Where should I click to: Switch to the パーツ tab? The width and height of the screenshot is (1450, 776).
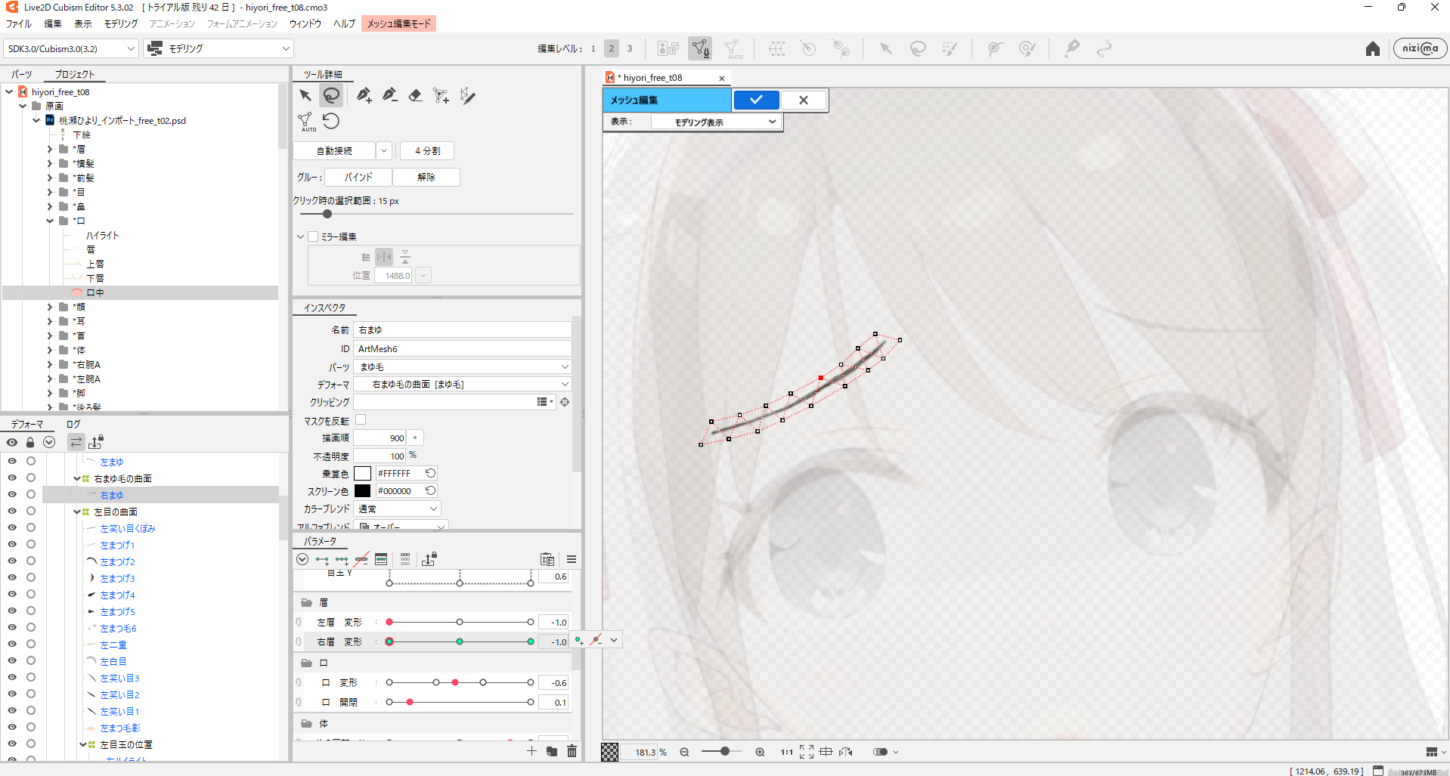tap(21, 74)
